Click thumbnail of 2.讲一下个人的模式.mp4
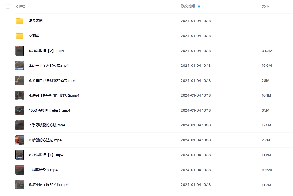Image resolution: width=293 pixels, height=196 pixels. click(20, 65)
